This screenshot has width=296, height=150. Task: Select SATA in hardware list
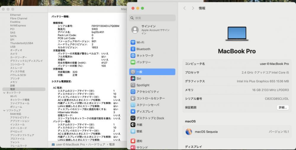tap(13, 36)
